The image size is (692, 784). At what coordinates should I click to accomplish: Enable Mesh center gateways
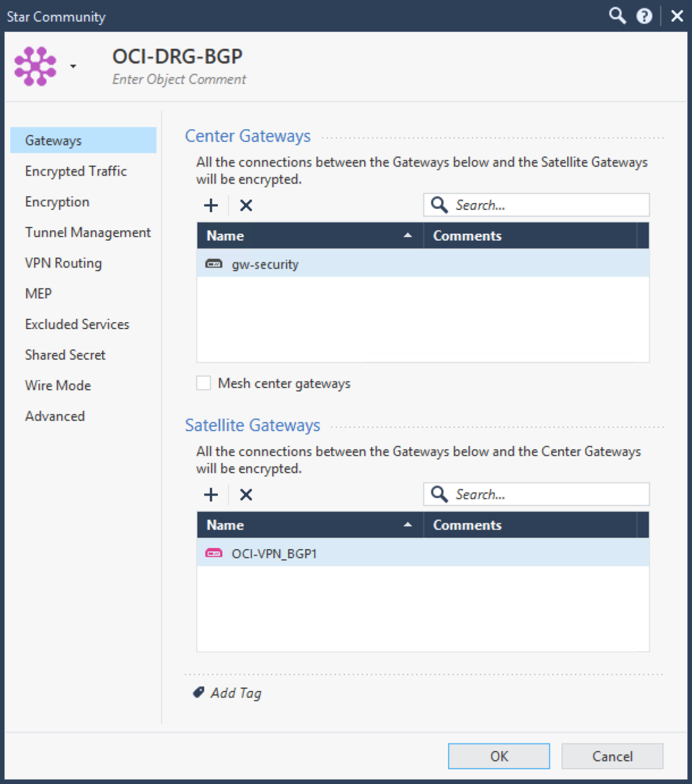click(x=203, y=383)
